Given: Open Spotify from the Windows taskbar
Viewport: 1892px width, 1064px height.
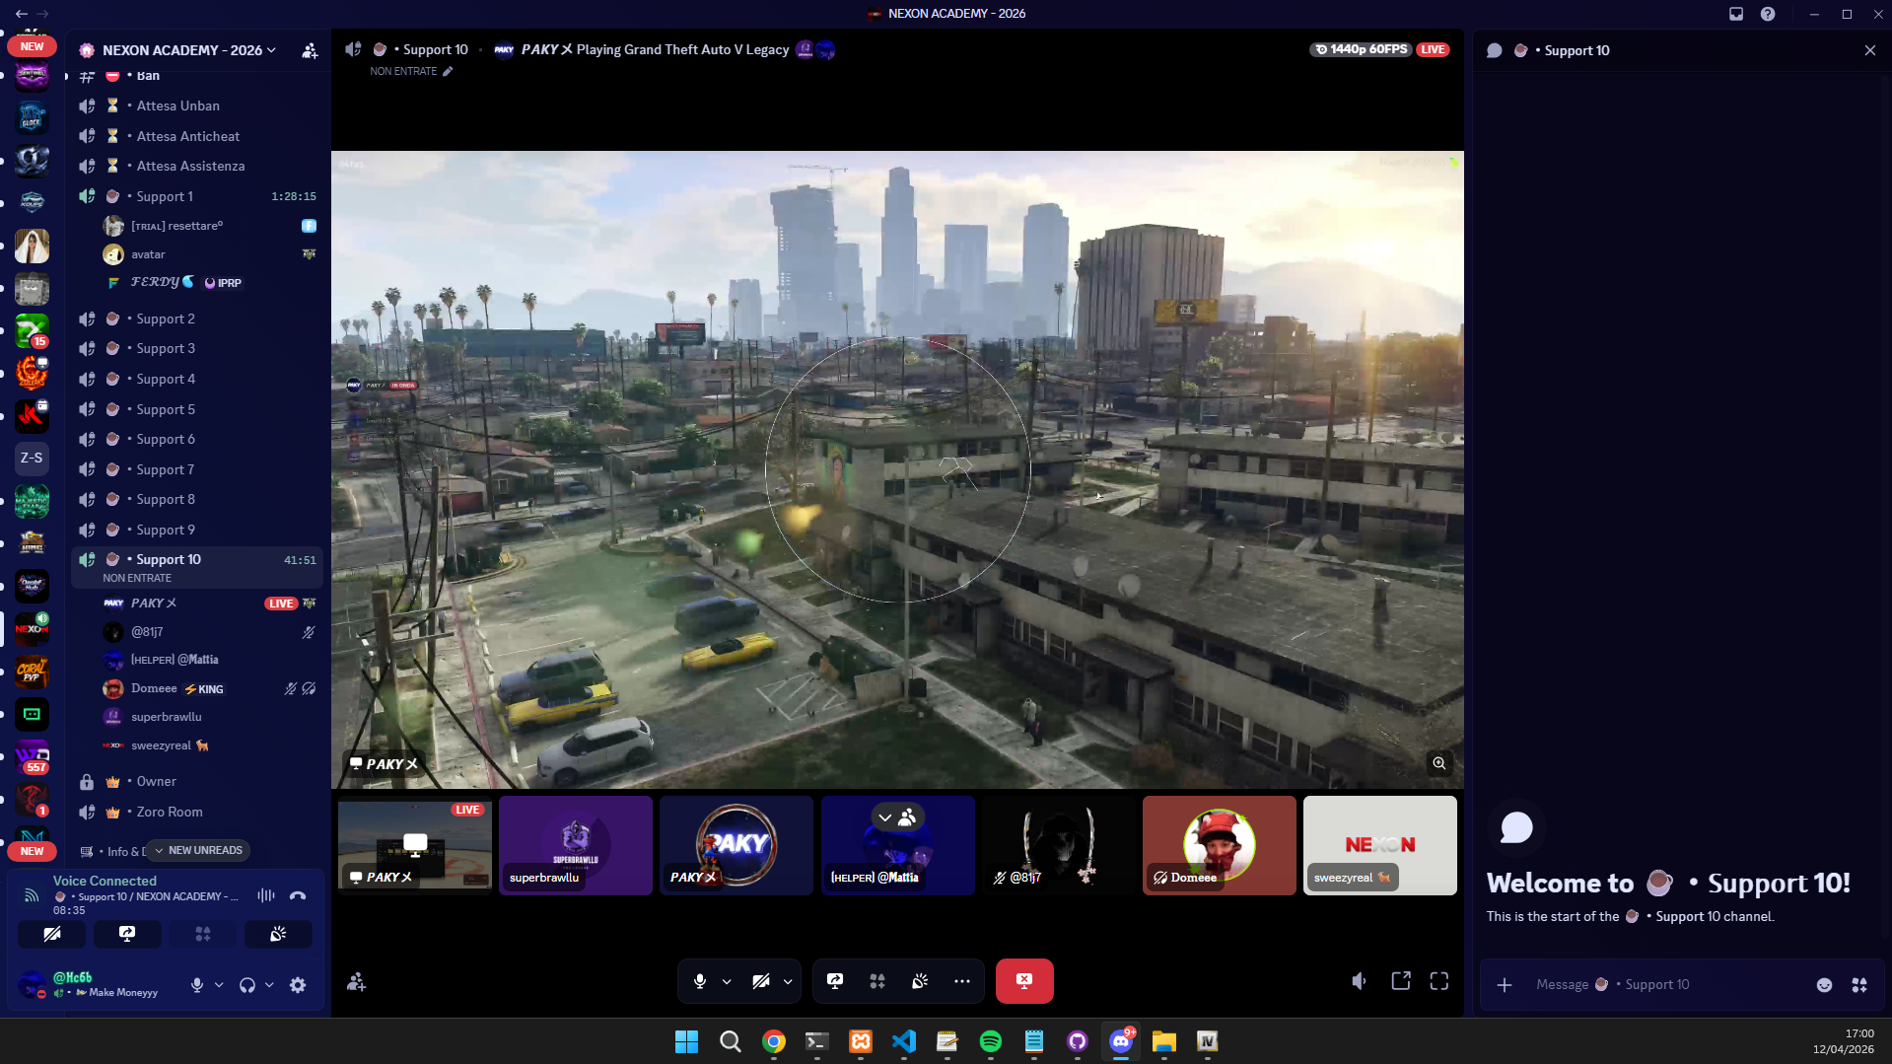Looking at the screenshot, I should tap(991, 1041).
